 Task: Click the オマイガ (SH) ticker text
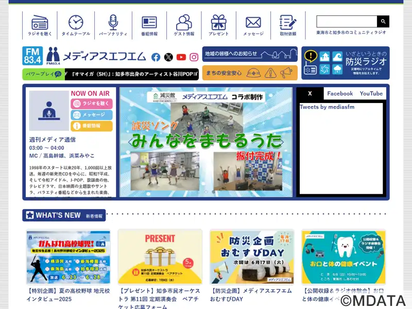[132, 74]
